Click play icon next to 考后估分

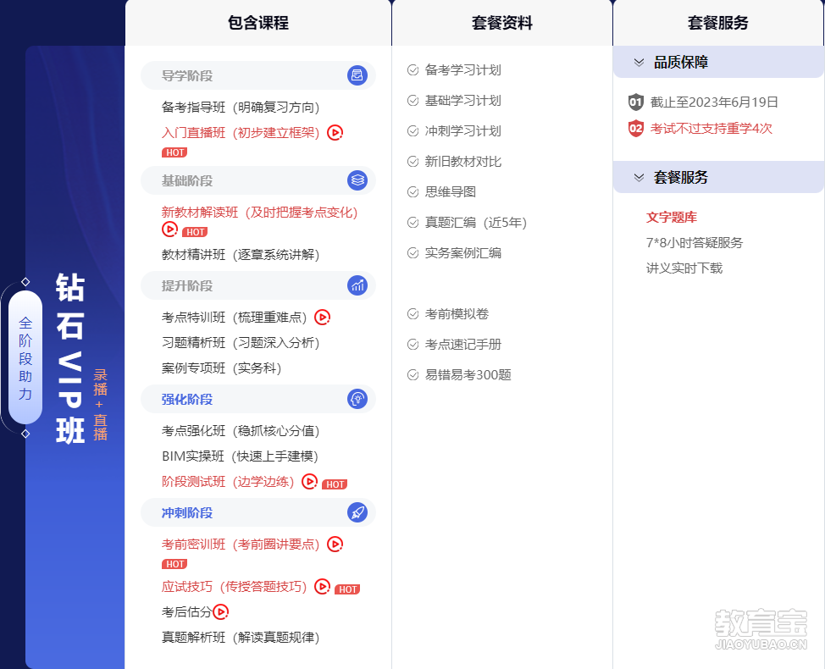click(x=220, y=611)
